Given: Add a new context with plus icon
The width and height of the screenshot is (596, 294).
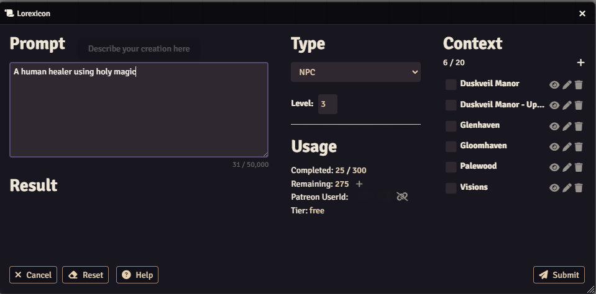Looking at the screenshot, I should coord(580,63).
